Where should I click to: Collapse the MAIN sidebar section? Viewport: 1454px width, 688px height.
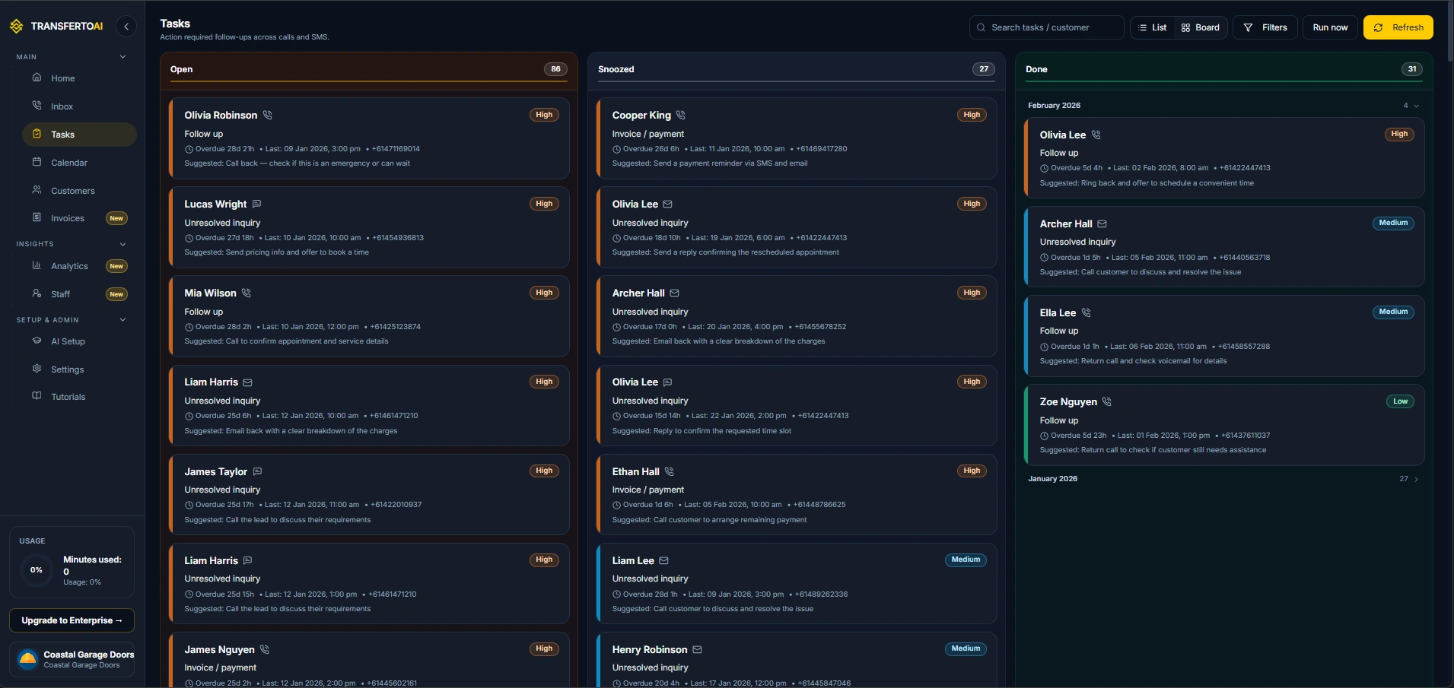point(122,57)
